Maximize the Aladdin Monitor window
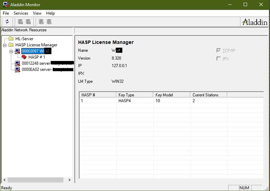Viewport: 270px width, 191px height. [246, 5]
